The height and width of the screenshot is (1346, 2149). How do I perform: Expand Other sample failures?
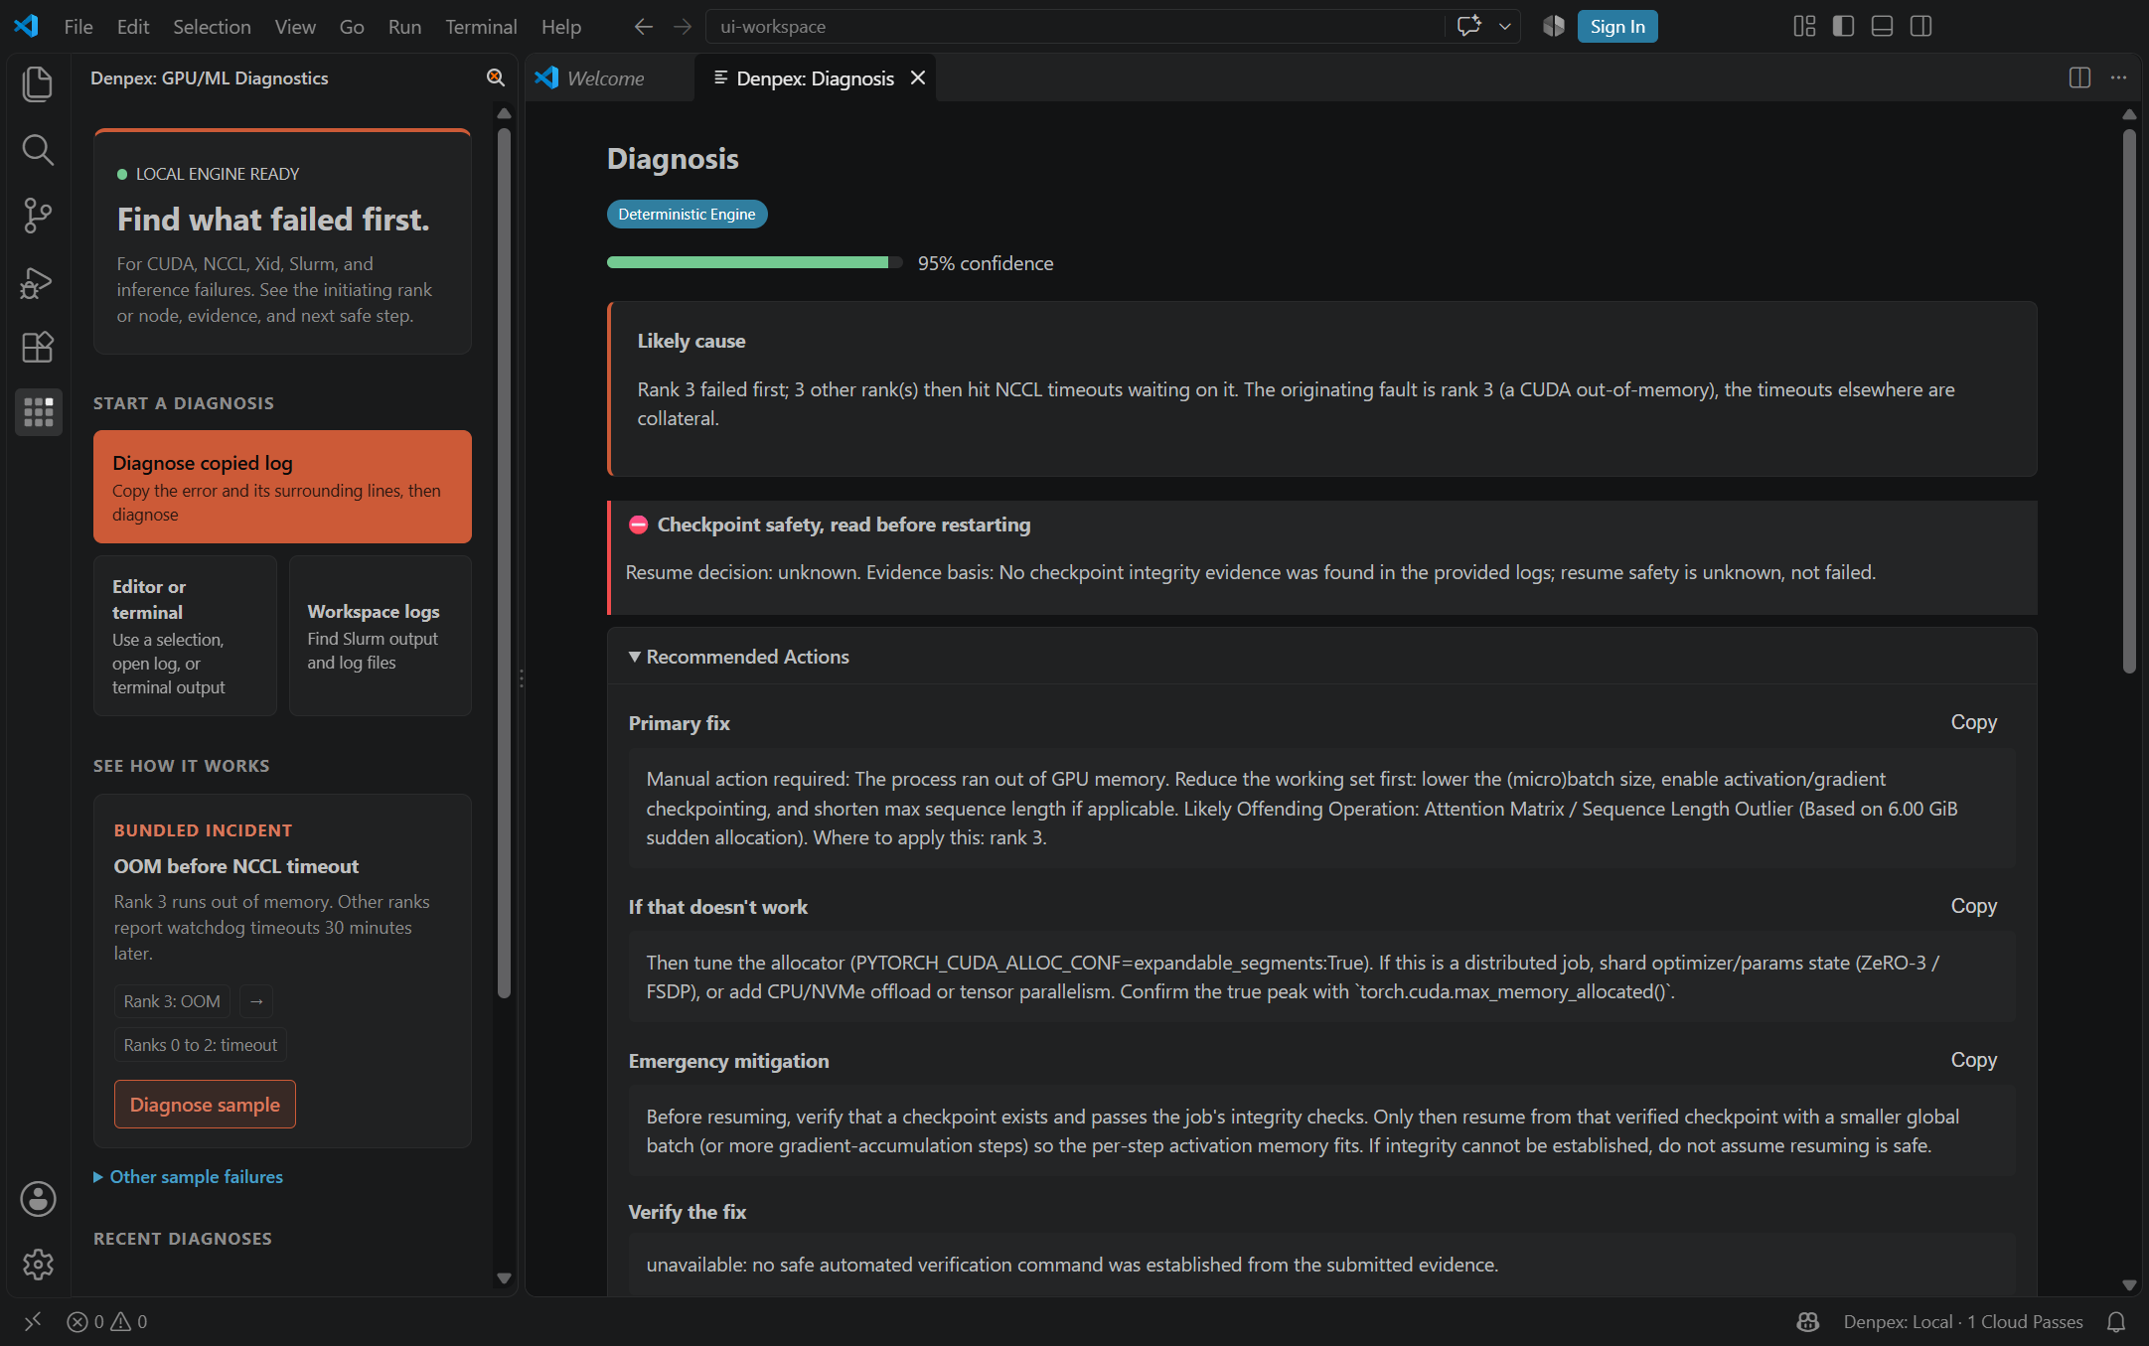[188, 1176]
